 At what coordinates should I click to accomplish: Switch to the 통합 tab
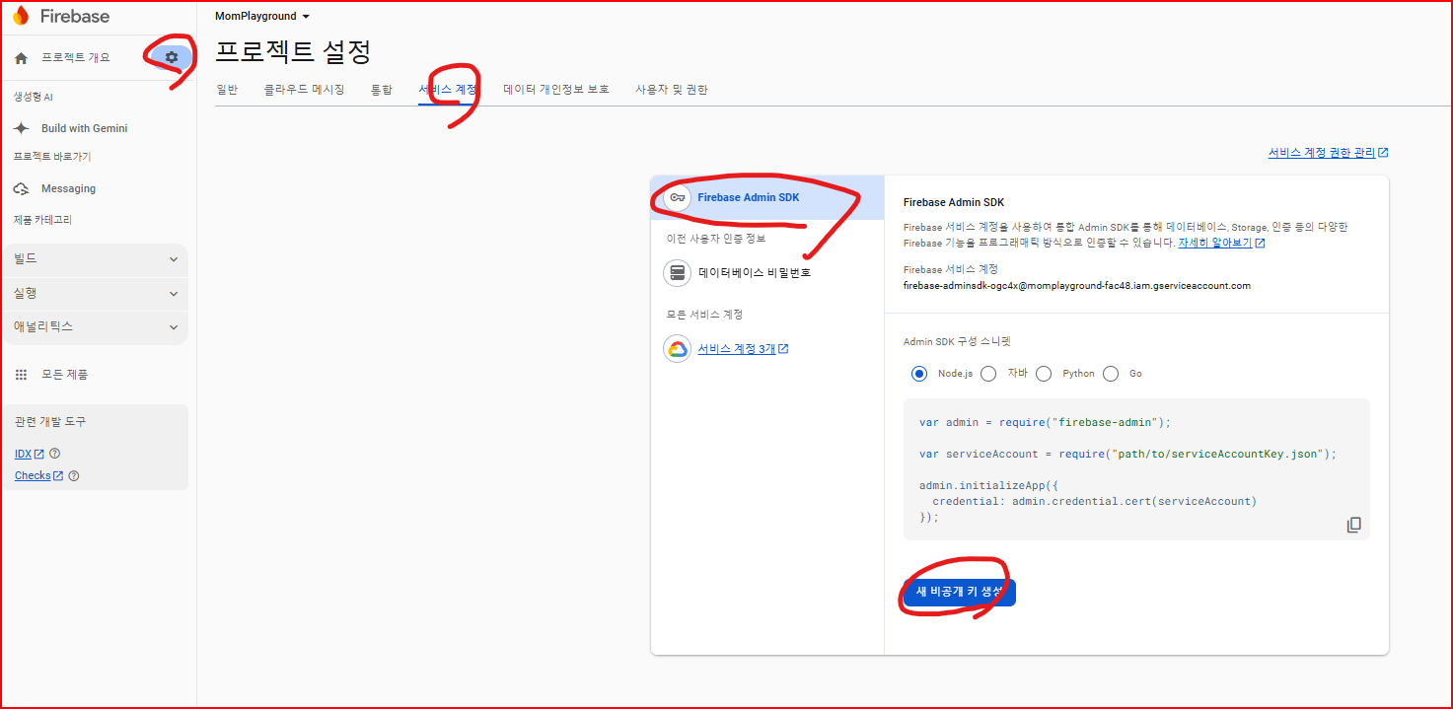[381, 90]
